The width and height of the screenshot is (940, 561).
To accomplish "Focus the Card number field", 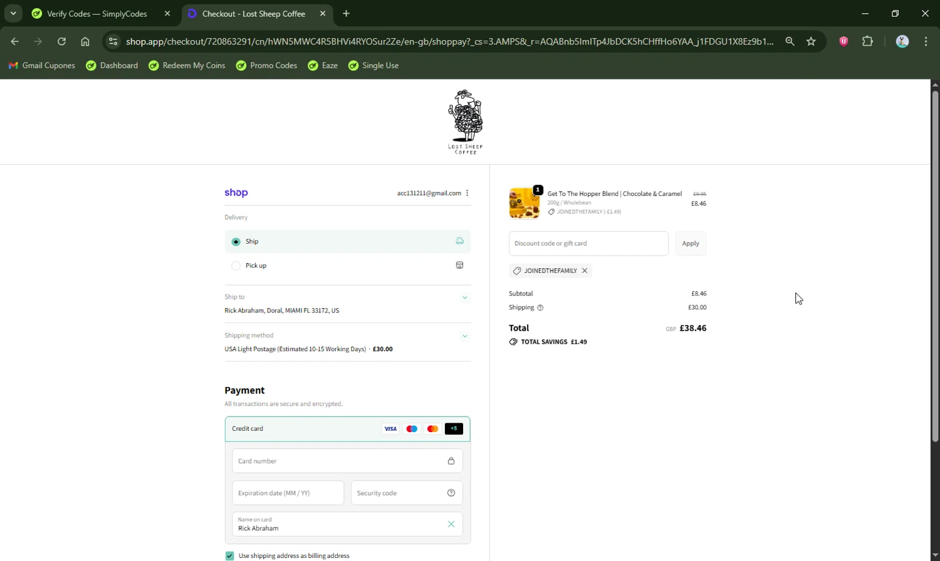I will point(348,461).
